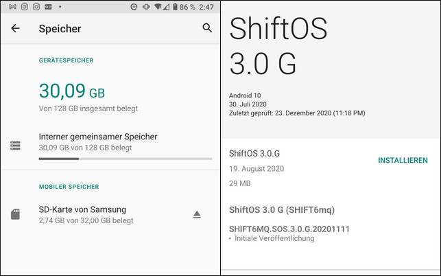
Task: Eject the Samsung SD card
Action: coord(197,215)
